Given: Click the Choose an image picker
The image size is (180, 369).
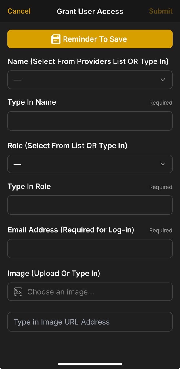Looking at the screenshot, I should tap(90, 292).
